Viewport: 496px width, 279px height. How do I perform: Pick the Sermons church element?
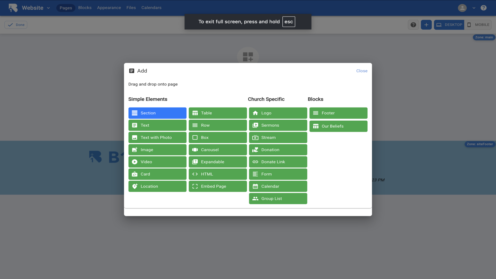pos(278,125)
